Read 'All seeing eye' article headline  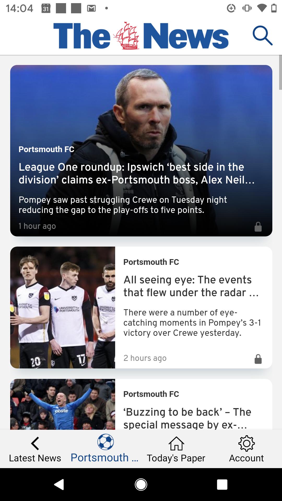click(191, 286)
